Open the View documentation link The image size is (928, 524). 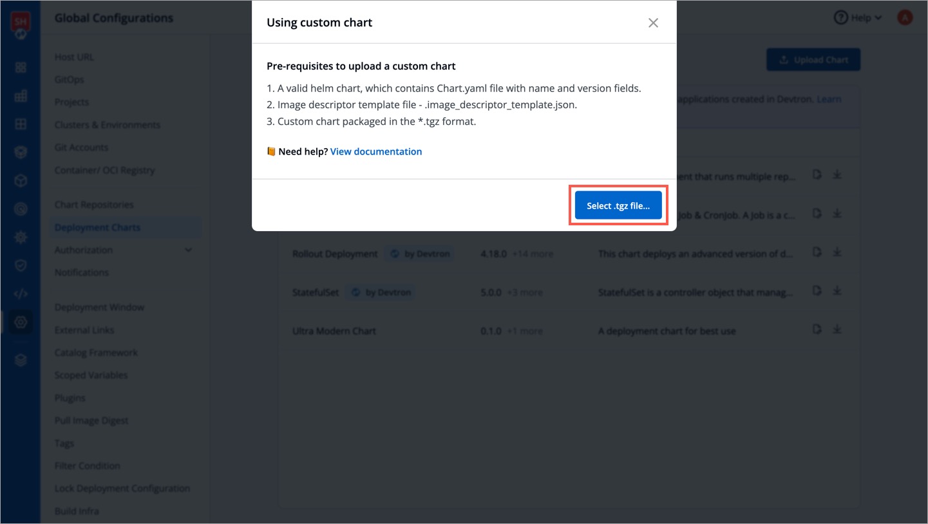376,151
